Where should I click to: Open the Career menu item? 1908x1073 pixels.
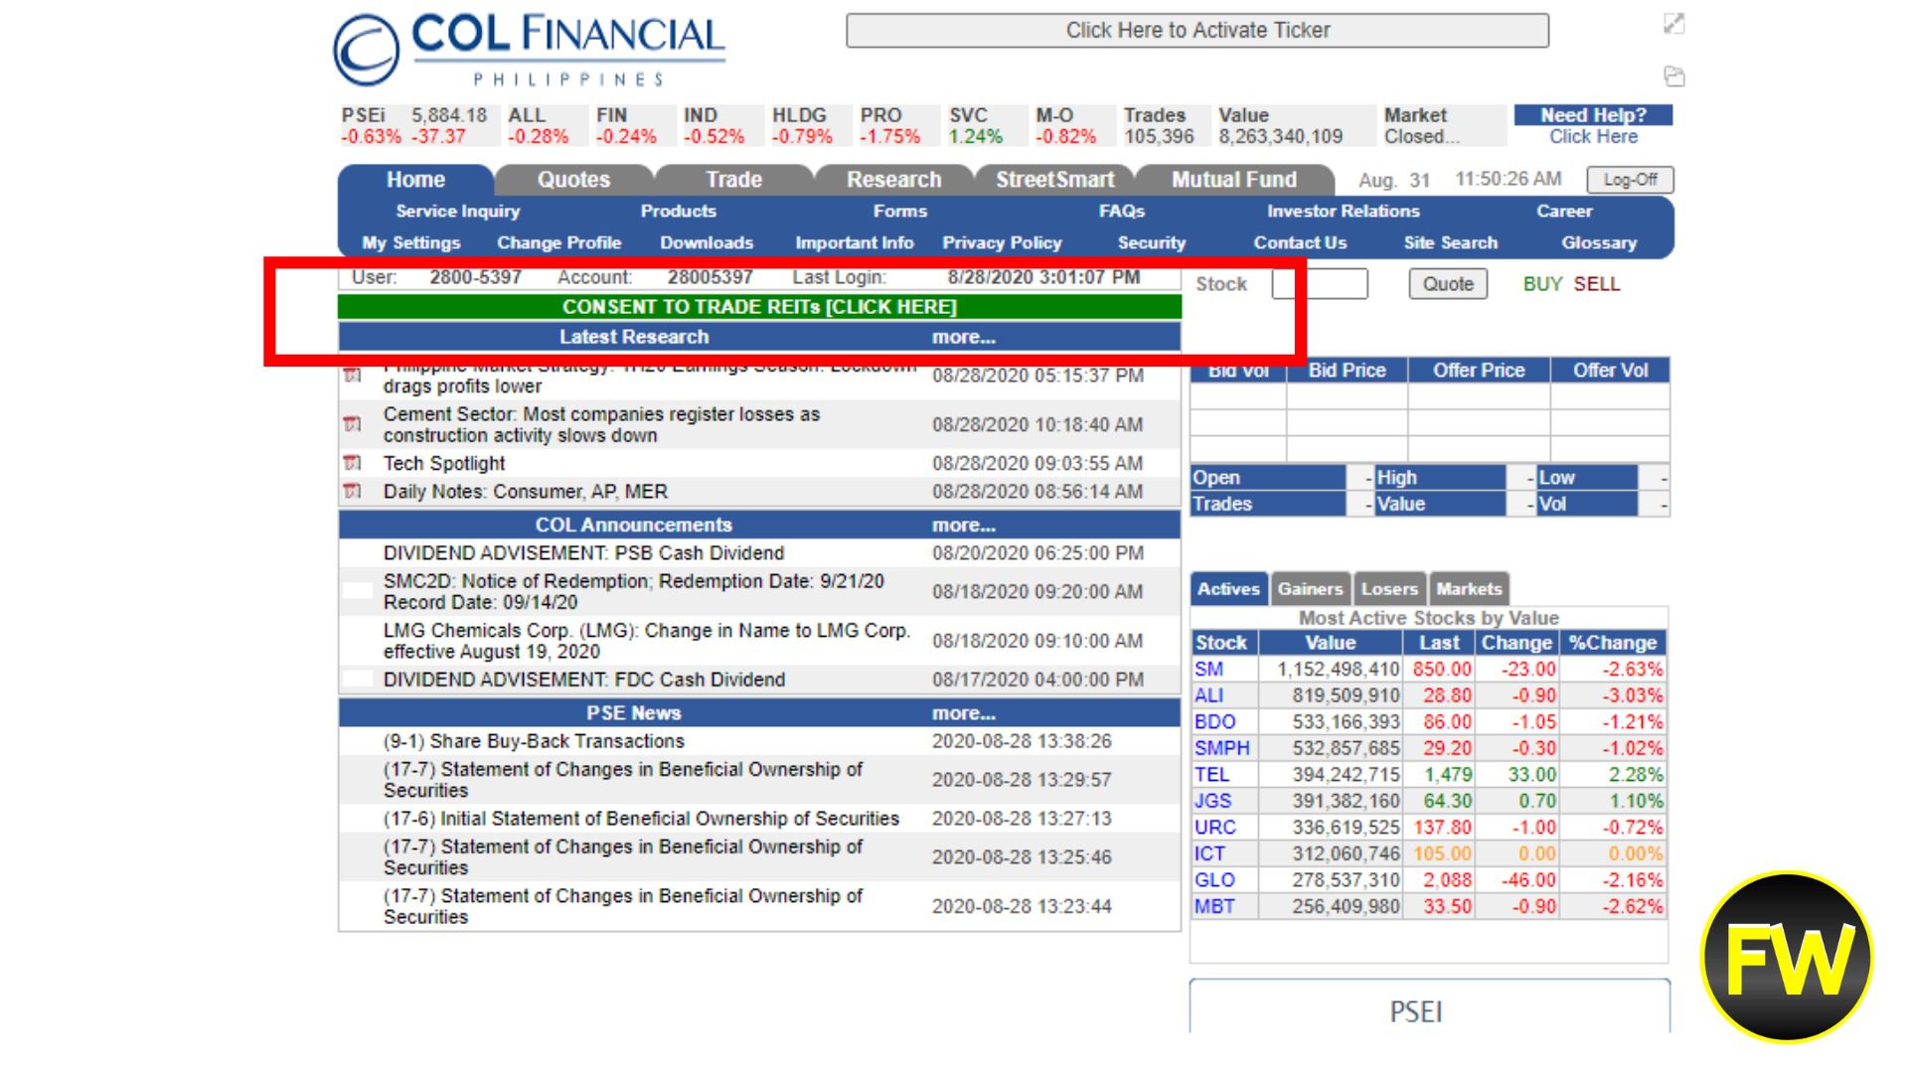pos(1564,212)
